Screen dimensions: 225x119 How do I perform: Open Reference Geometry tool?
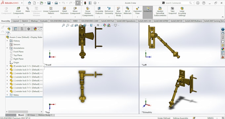coord(109,11)
